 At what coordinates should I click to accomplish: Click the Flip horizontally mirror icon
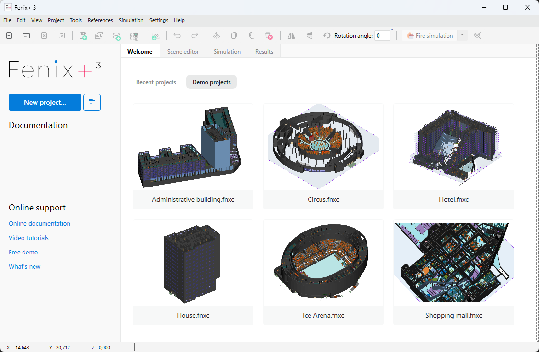point(291,35)
